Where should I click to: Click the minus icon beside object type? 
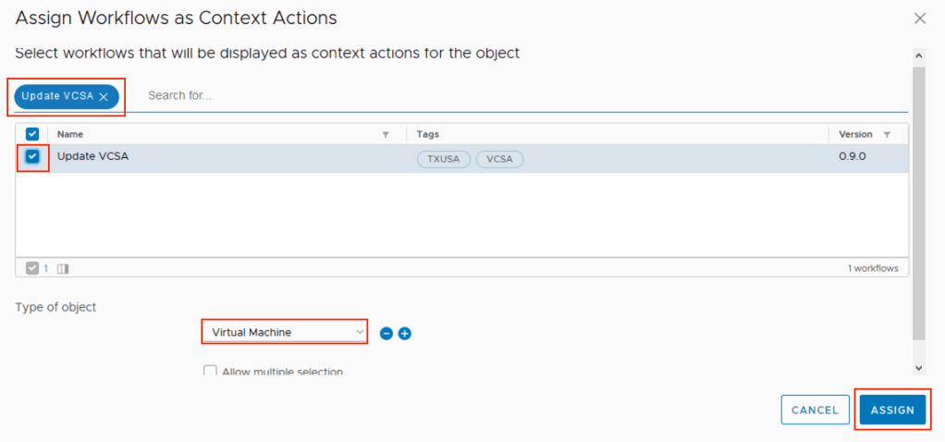[387, 333]
